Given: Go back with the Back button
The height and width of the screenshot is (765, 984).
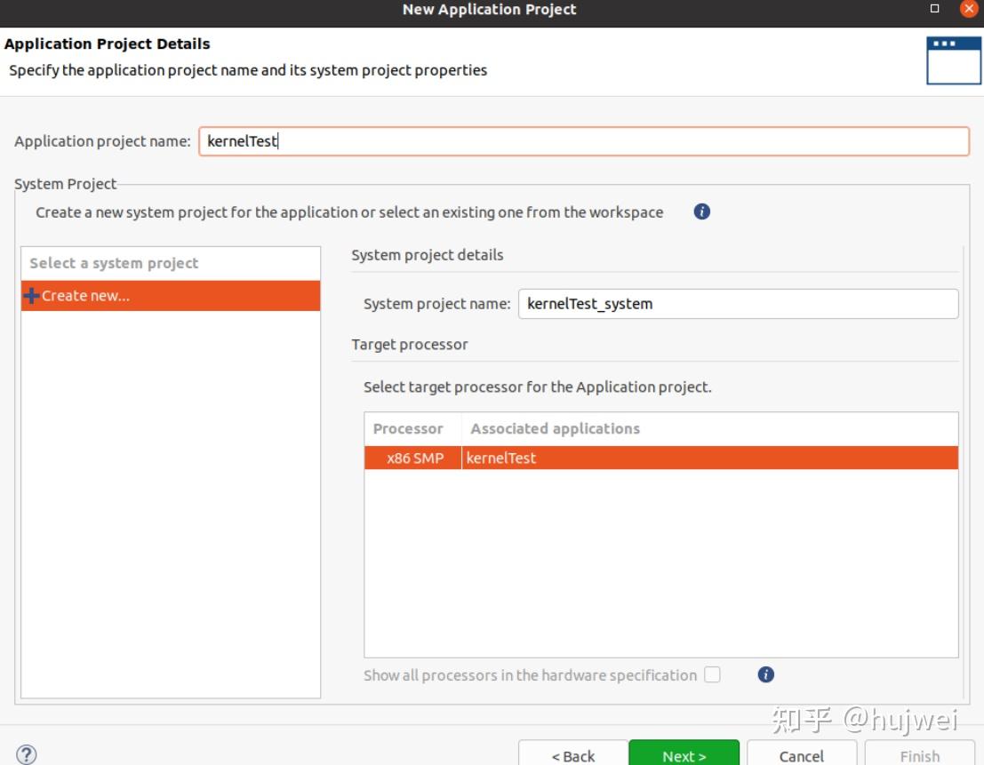Looking at the screenshot, I should click(x=573, y=755).
